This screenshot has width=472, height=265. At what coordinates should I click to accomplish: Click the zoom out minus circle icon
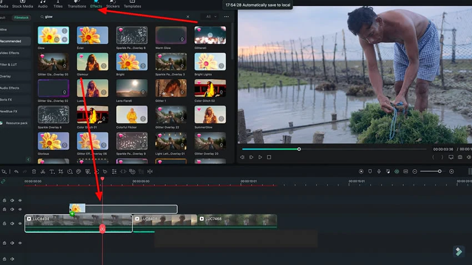[x=414, y=171]
